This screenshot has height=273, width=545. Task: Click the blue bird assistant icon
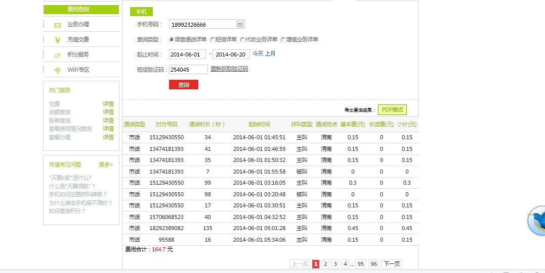[536, 221]
